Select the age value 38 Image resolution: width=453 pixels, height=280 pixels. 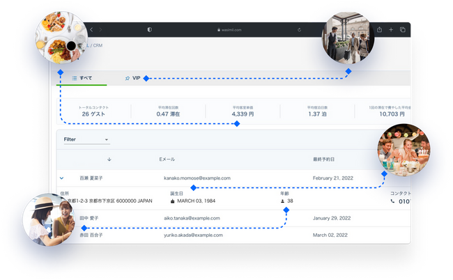290,201
